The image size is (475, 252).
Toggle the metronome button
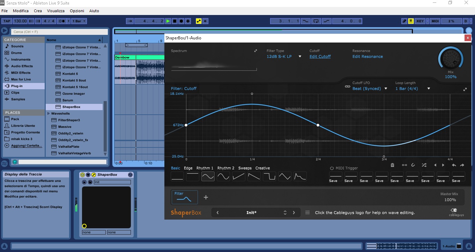[62, 21]
